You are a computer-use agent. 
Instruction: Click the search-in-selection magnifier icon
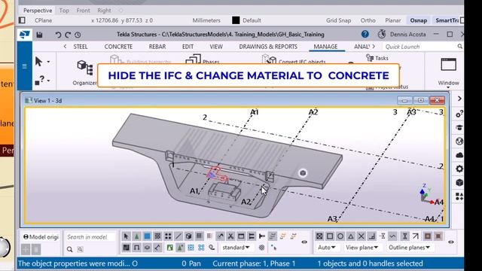point(81,249)
